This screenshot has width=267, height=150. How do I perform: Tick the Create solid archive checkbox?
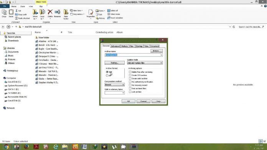click(x=130, y=78)
